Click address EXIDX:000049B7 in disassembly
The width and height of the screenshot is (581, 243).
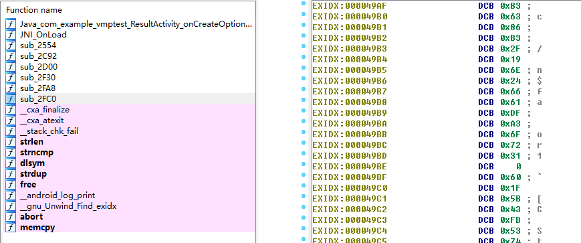coord(350,92)
